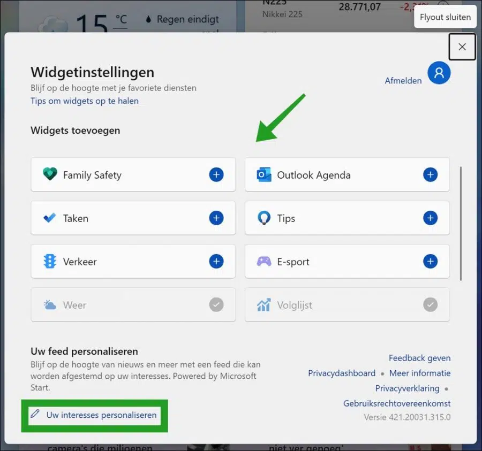
Task: Add the Family Safety widget with plus icon
Action: [216, 175]
